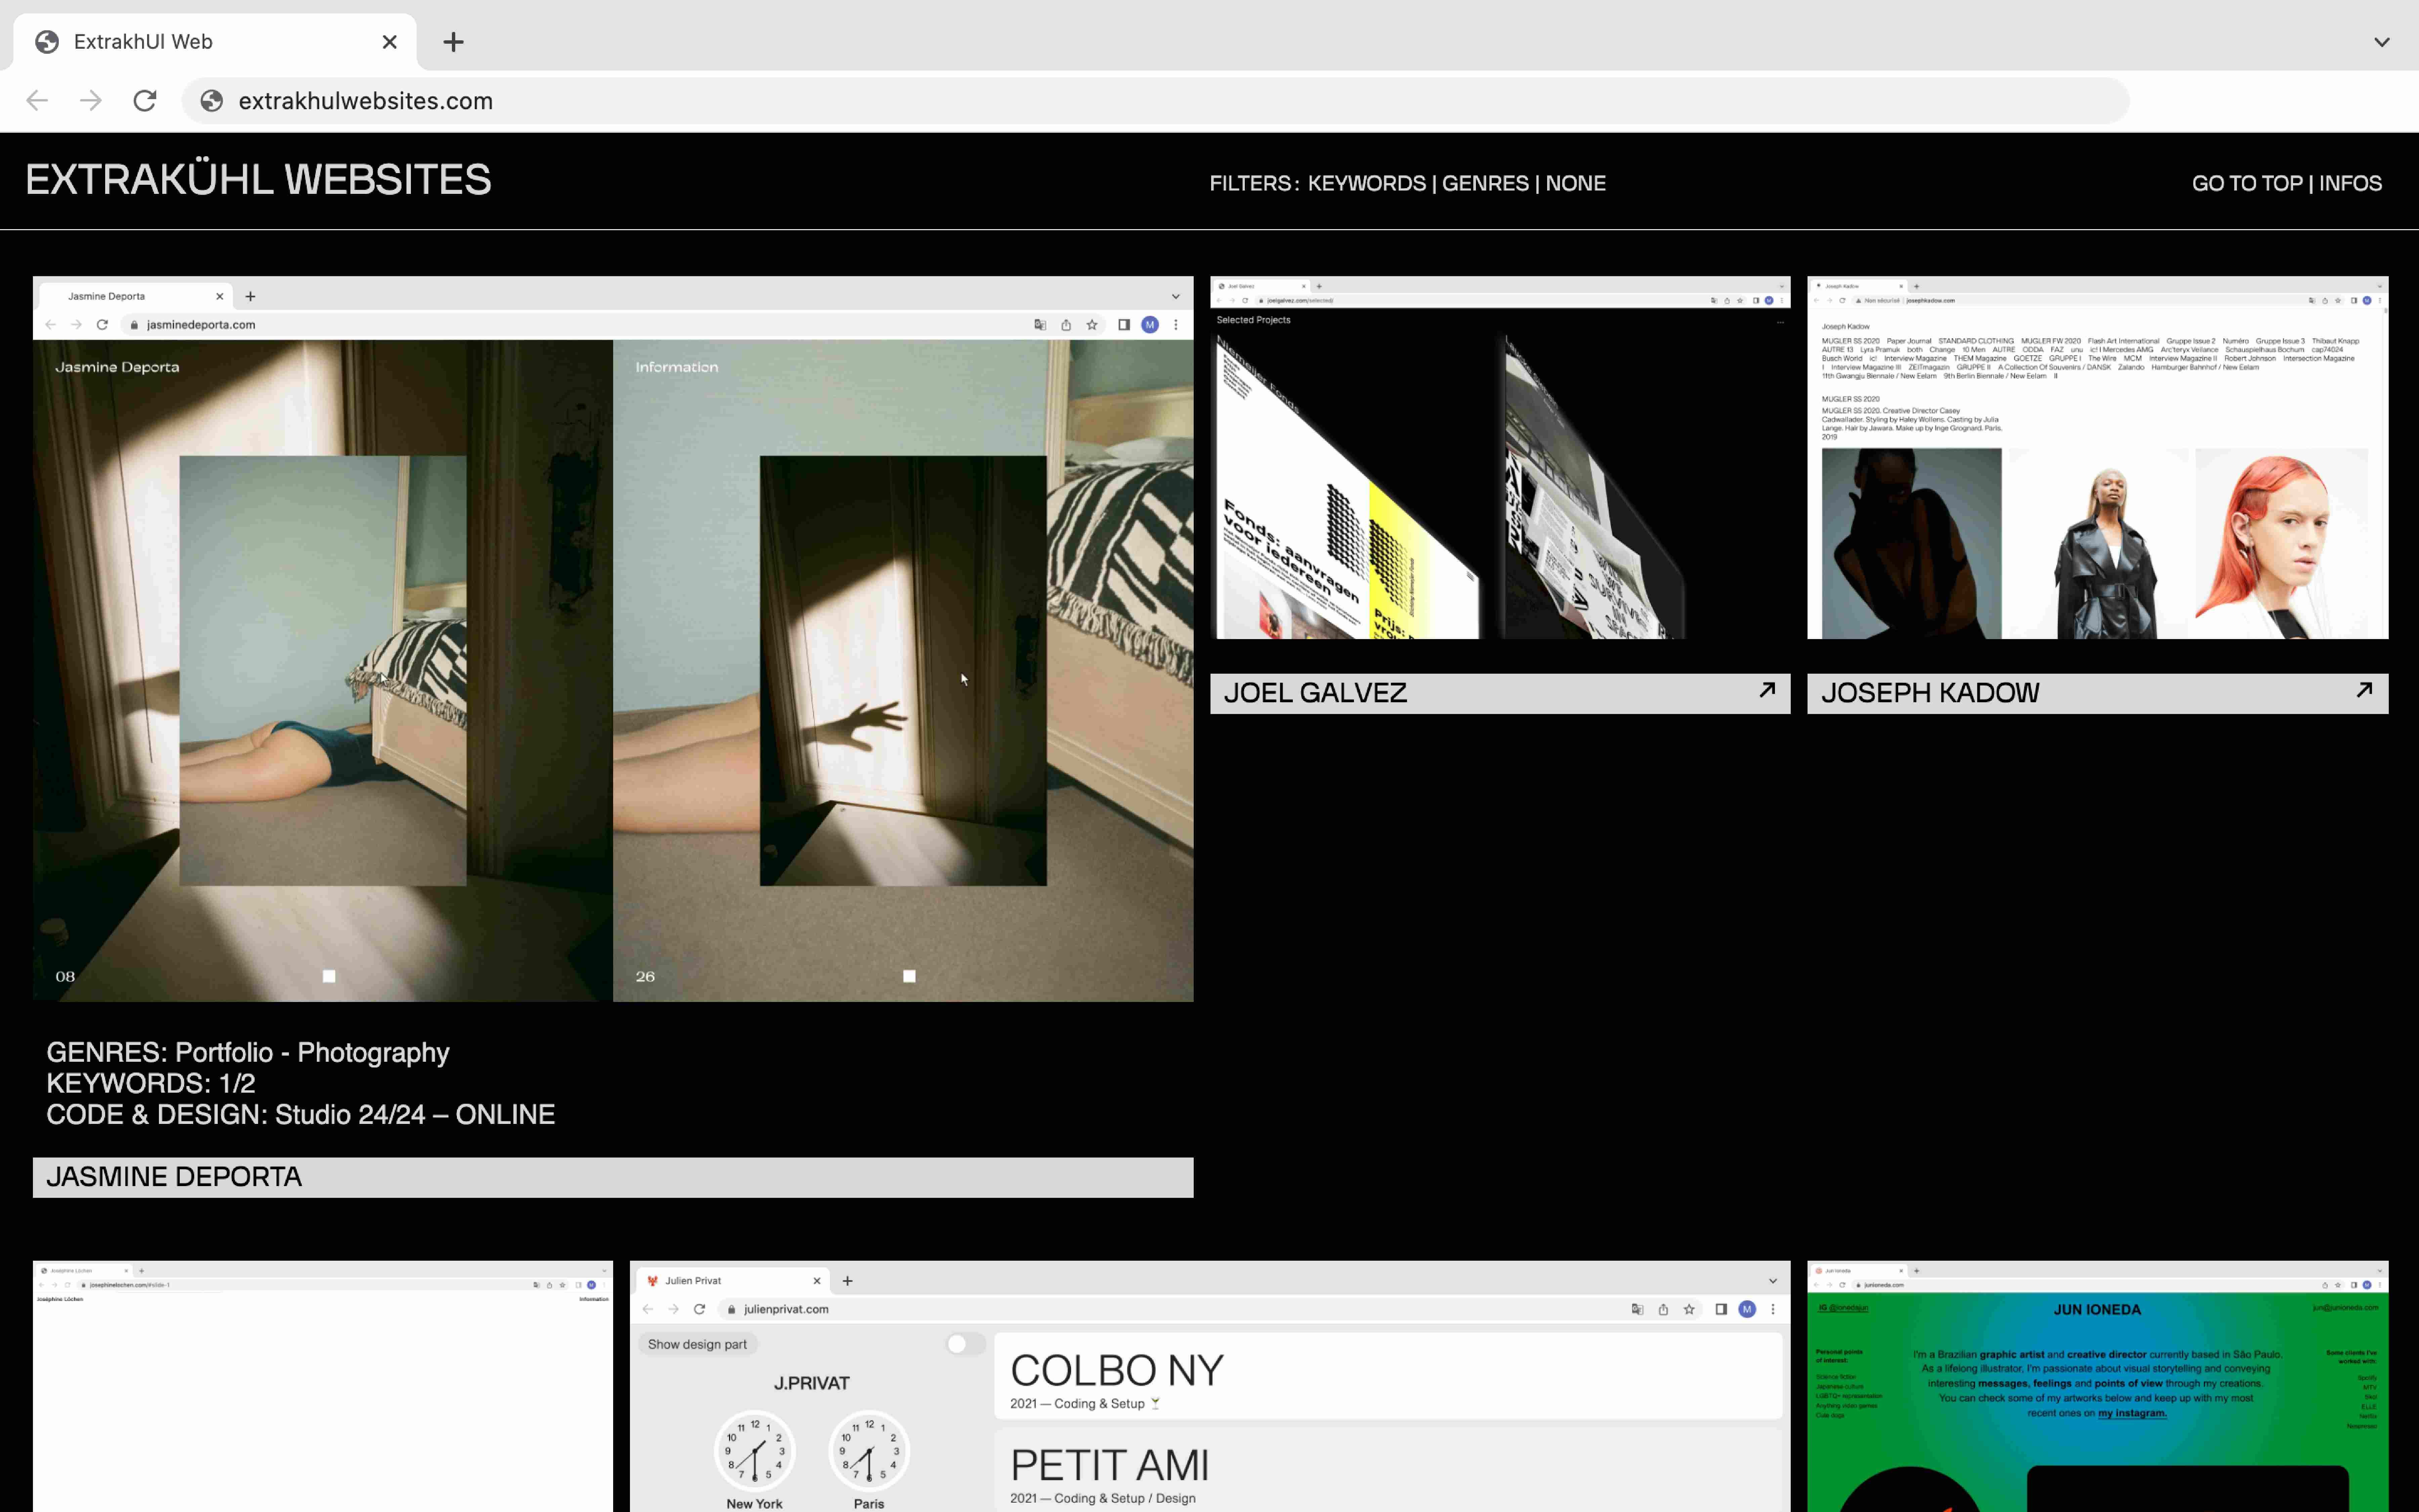
Task: Click the tab chevron in Jasmine Deporta preview
Action: pyautogui.click(x=1176, y=297)
